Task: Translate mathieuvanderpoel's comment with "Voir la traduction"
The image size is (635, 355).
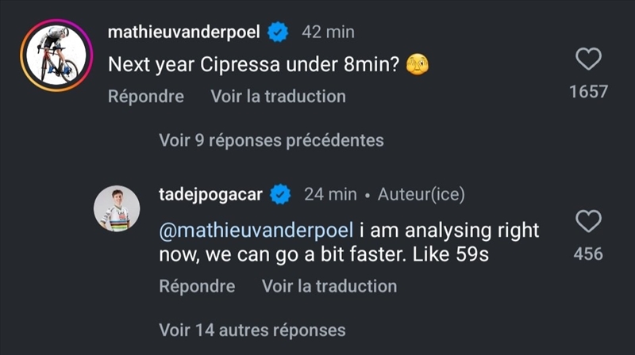Action: tap(278, 97)
